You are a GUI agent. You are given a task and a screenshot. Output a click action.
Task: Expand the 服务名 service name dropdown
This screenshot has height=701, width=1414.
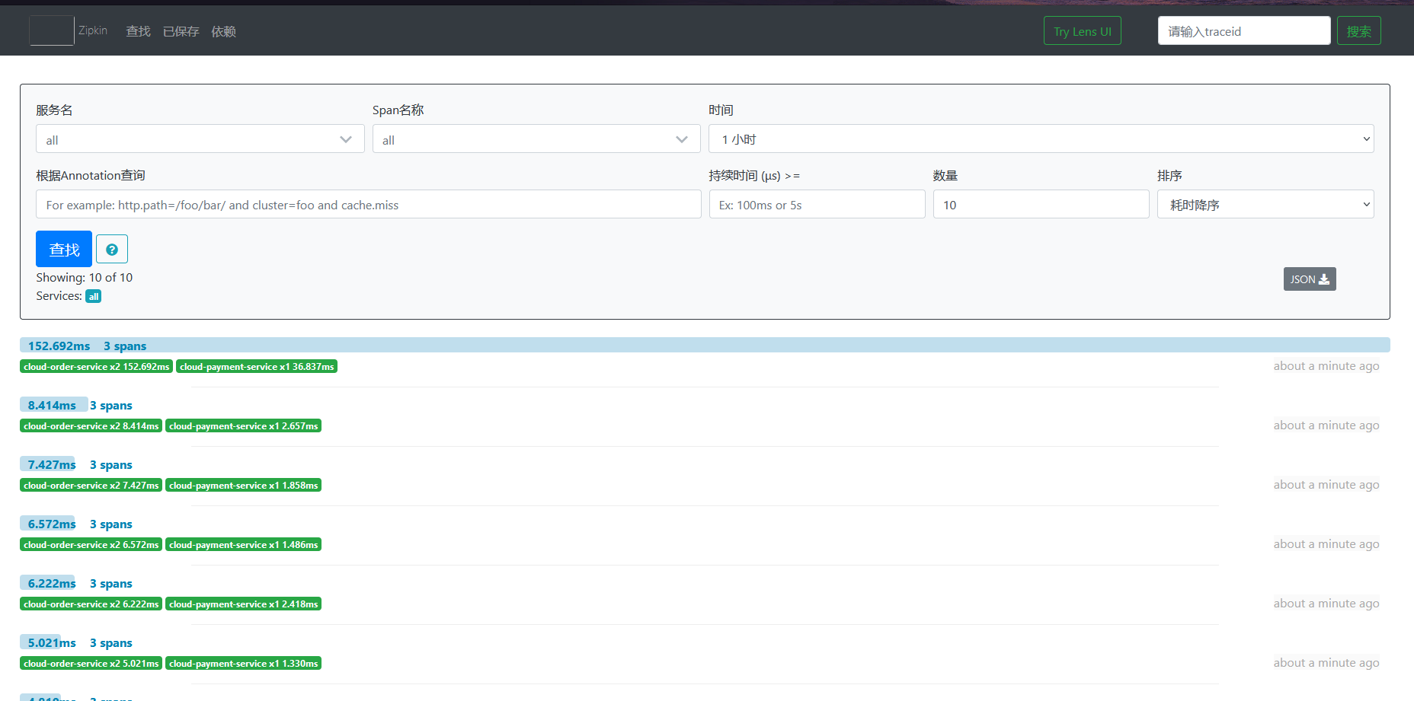(200, 139)
